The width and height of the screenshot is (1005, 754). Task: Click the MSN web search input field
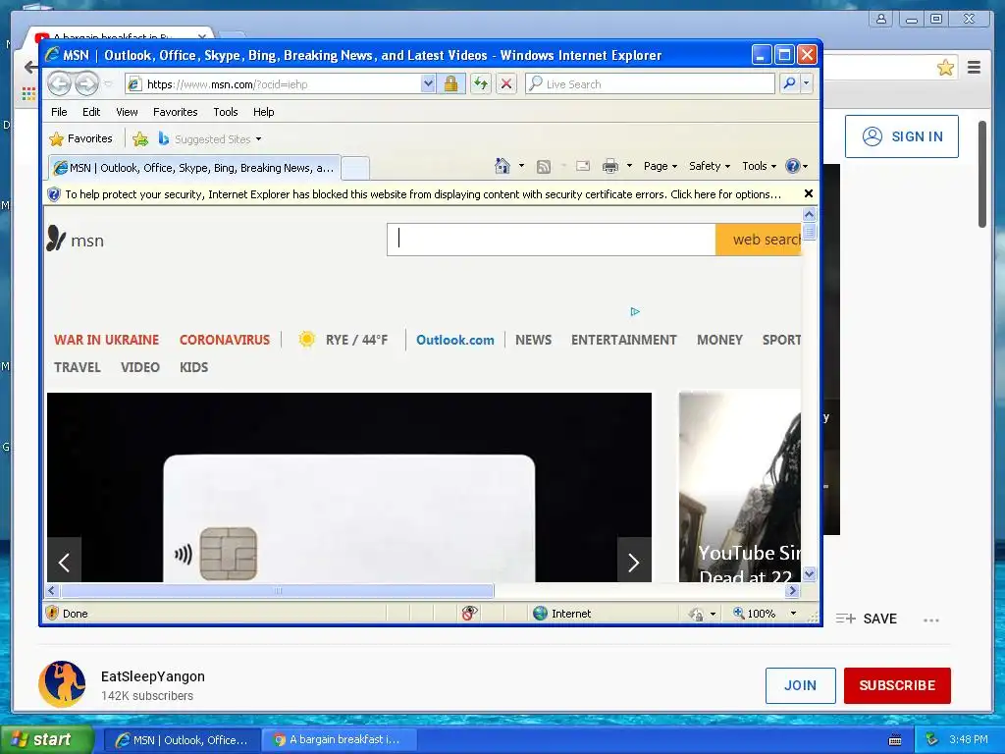(552, 240)
